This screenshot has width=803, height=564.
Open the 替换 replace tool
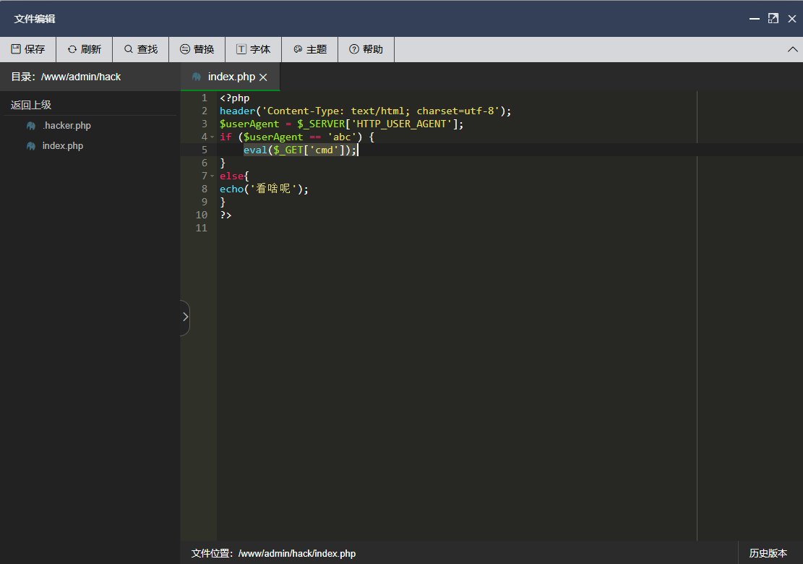point(197,49)
